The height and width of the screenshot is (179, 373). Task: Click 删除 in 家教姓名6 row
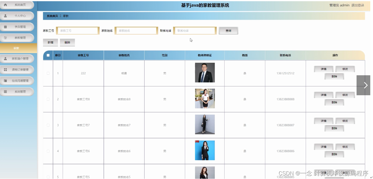click(334, 154)
